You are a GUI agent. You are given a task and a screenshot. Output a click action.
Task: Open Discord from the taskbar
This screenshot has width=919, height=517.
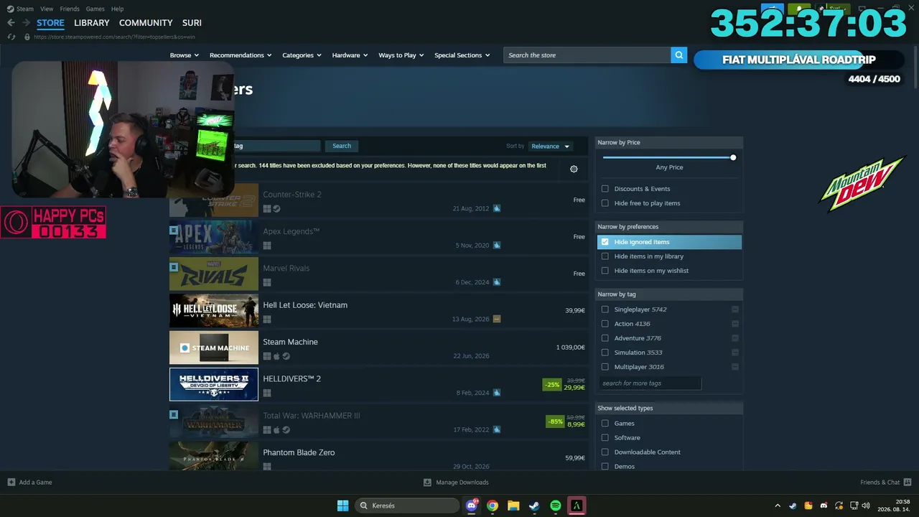(472, 506)
